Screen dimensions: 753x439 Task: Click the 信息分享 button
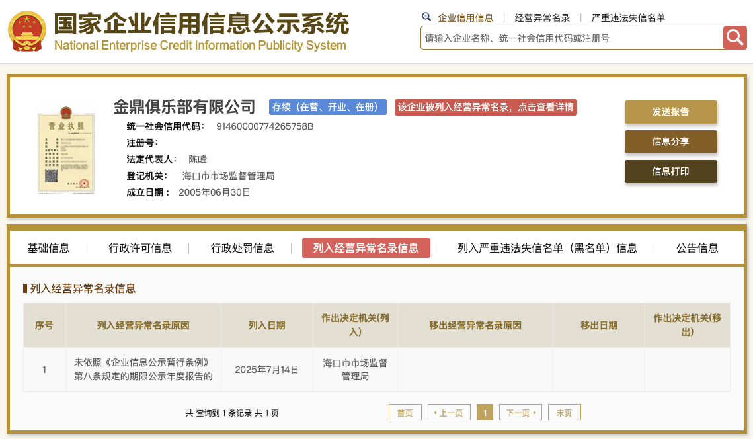point(670,141)
